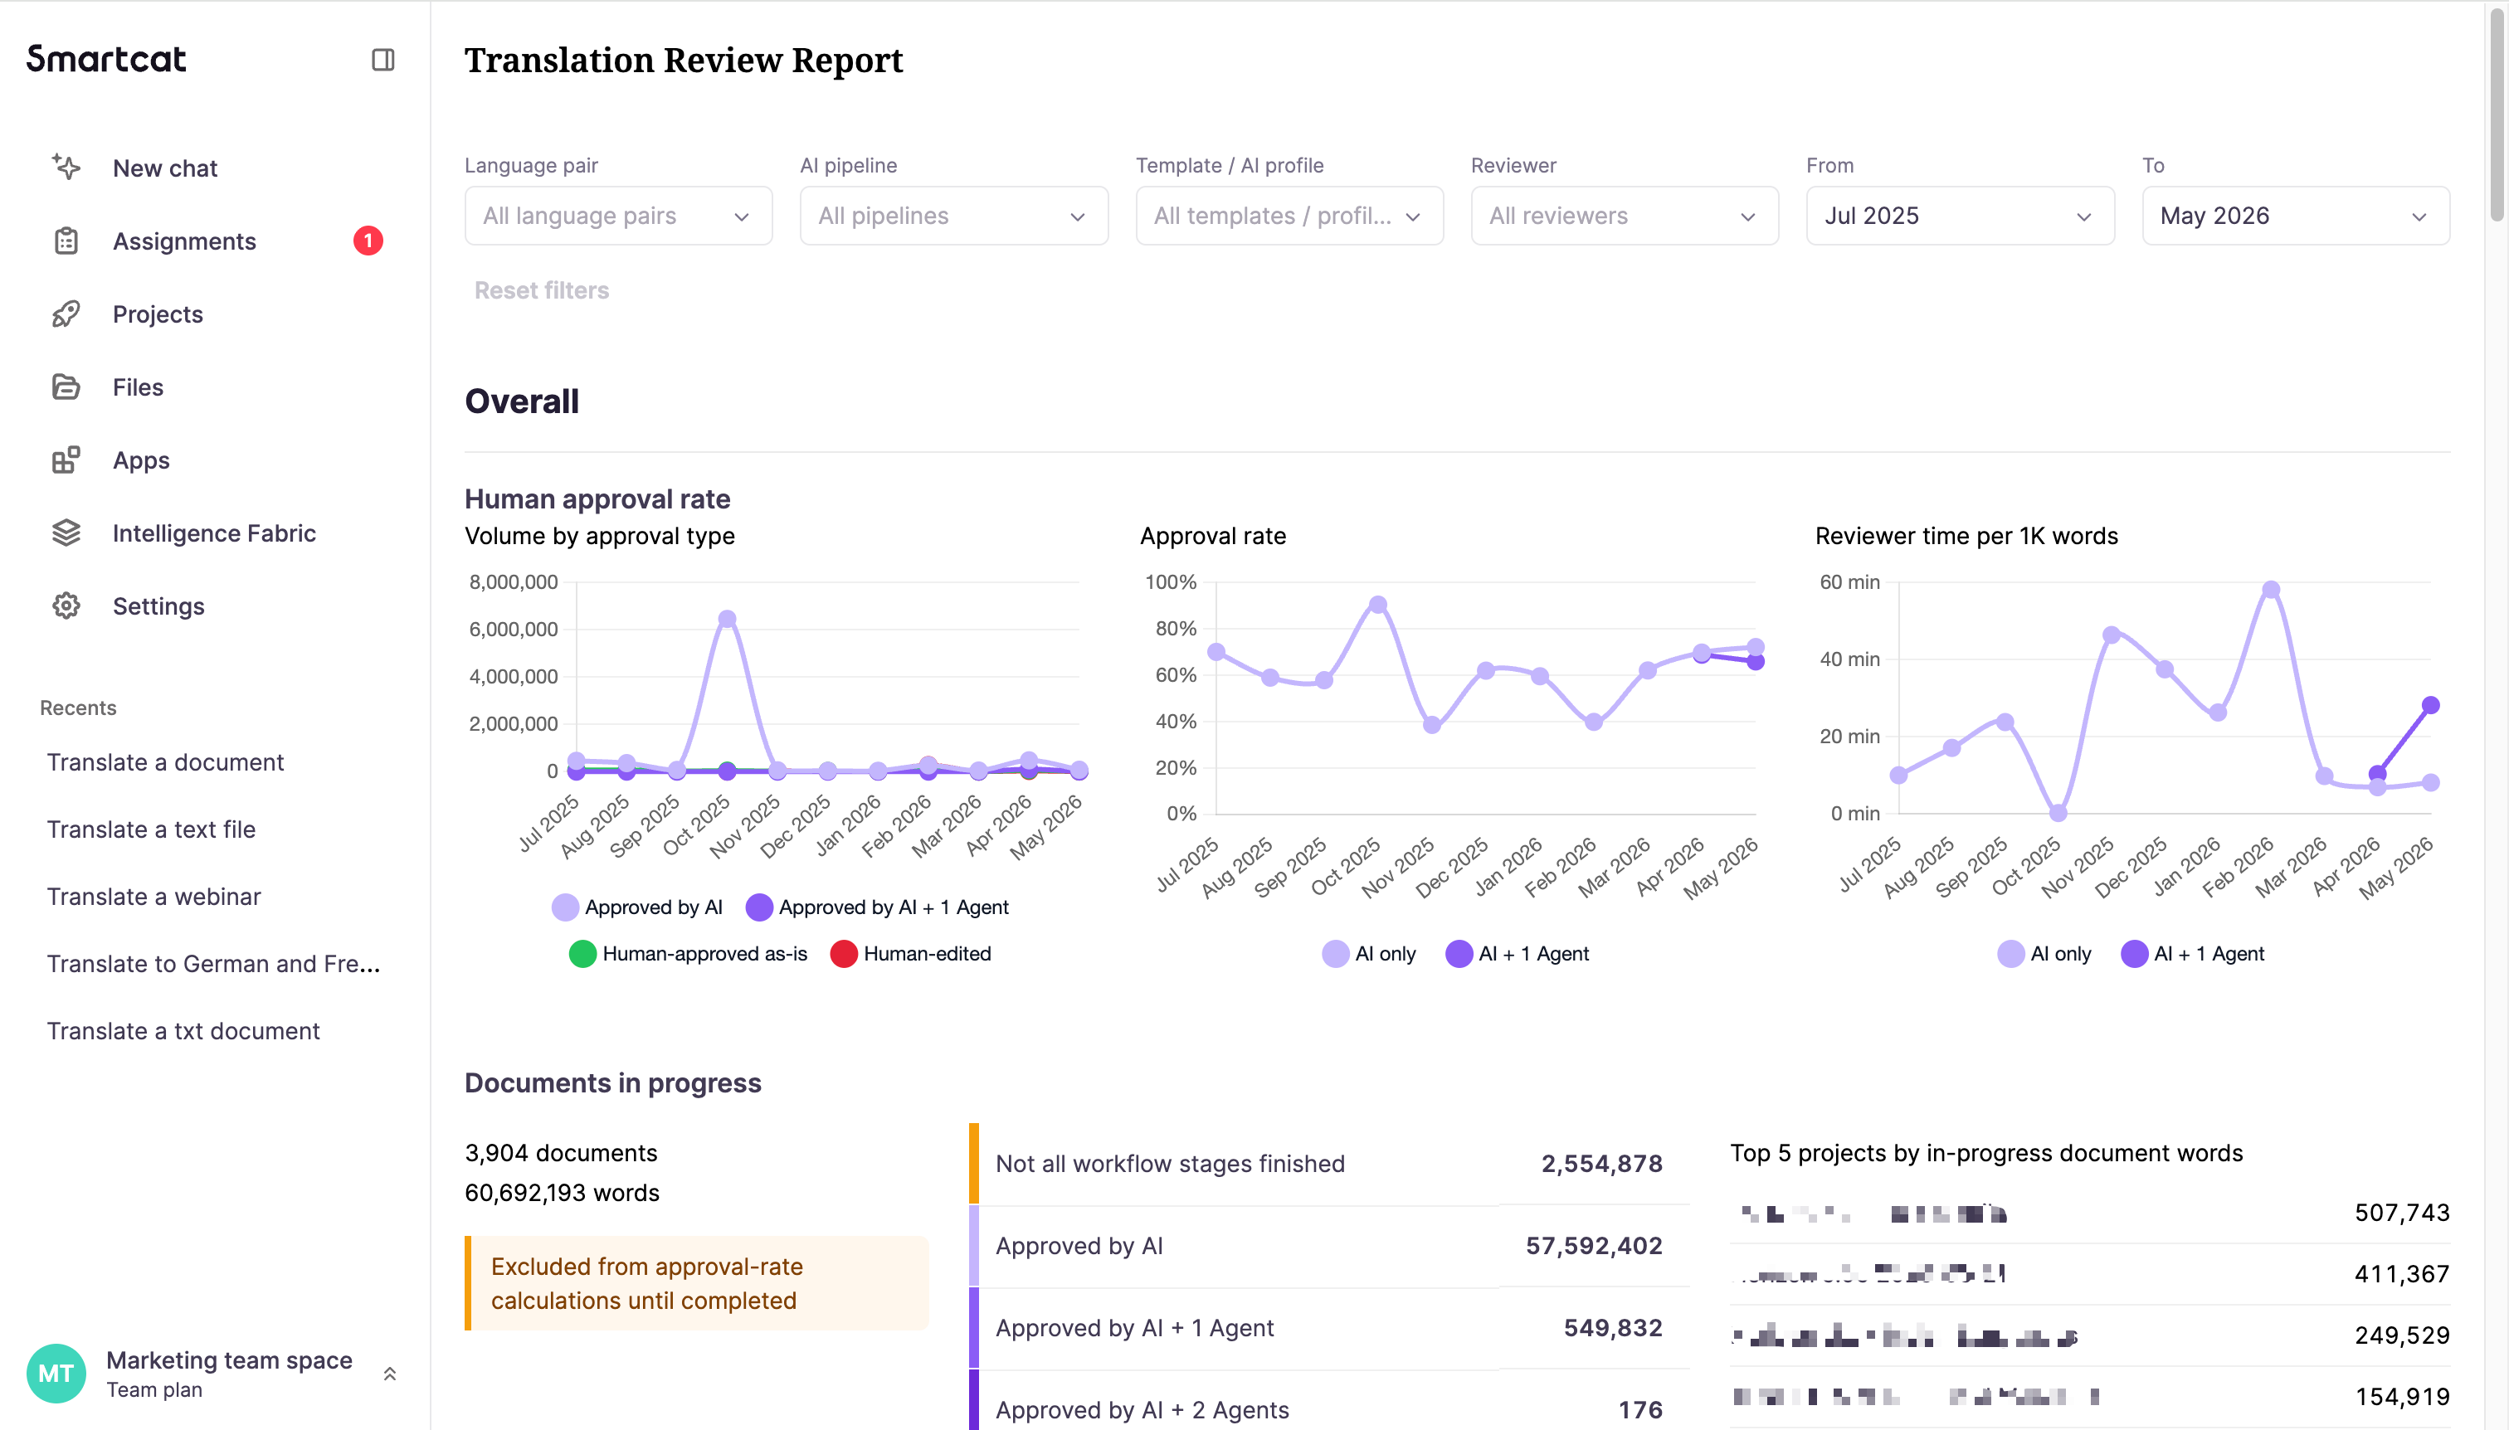Open the Files section
This screenshot has width=2509, height=1430.
139,387
